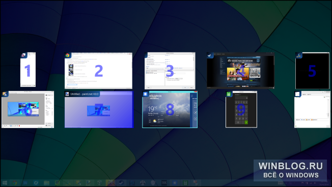332x187 pixels.
Task: Select the dark Calculator window thumbnail
Action: click(241, 109)
